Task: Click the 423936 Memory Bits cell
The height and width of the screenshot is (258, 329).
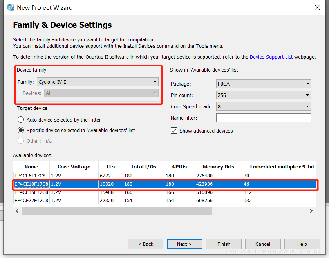Action: tap(219, 184)
